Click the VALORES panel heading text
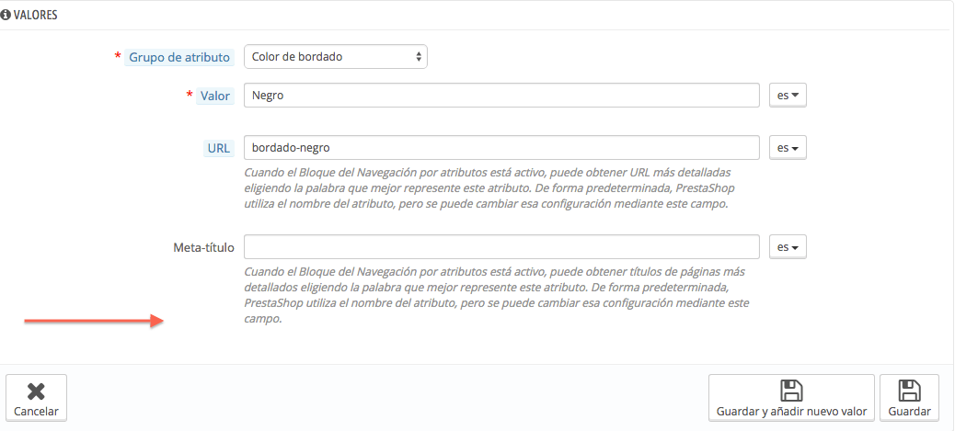The height and width of the screenshot is (431, 955). coord(35,16)
